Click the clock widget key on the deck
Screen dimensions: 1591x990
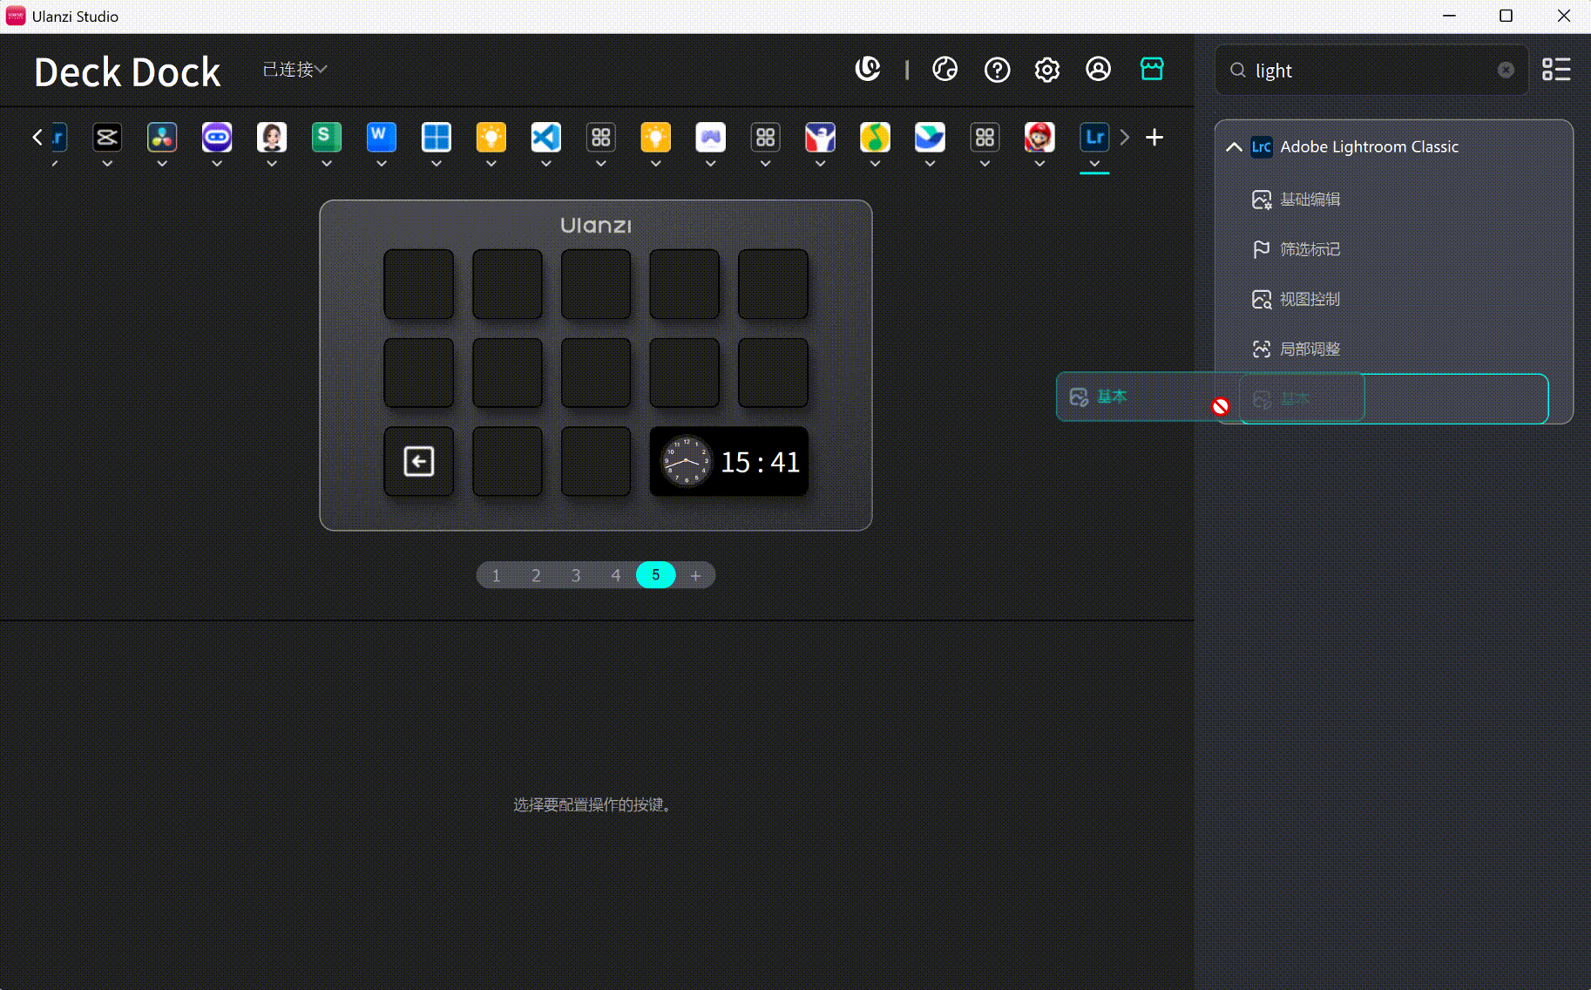pos(728,462)
